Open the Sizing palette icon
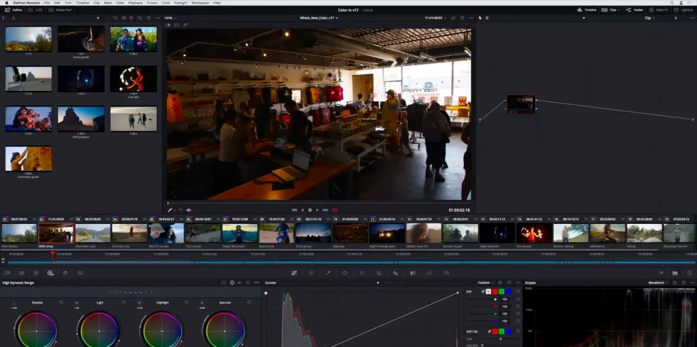The width and height of the screenshot is (697, 347). [429, 273]
